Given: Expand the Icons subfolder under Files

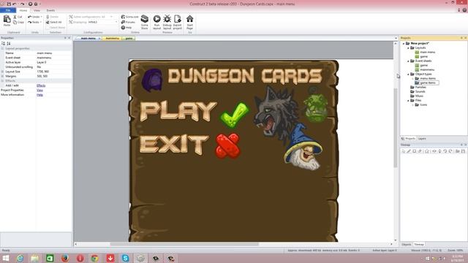Looking at the screenshot, I should pyautogui.click(x=412, y=104).
